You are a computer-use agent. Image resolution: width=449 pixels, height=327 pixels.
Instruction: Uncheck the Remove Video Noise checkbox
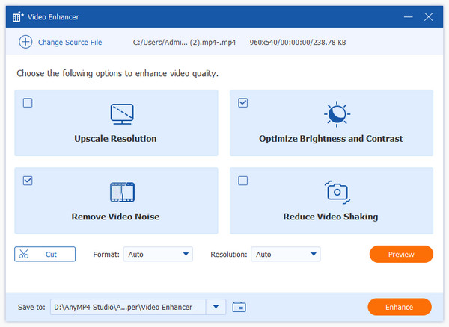28,181
